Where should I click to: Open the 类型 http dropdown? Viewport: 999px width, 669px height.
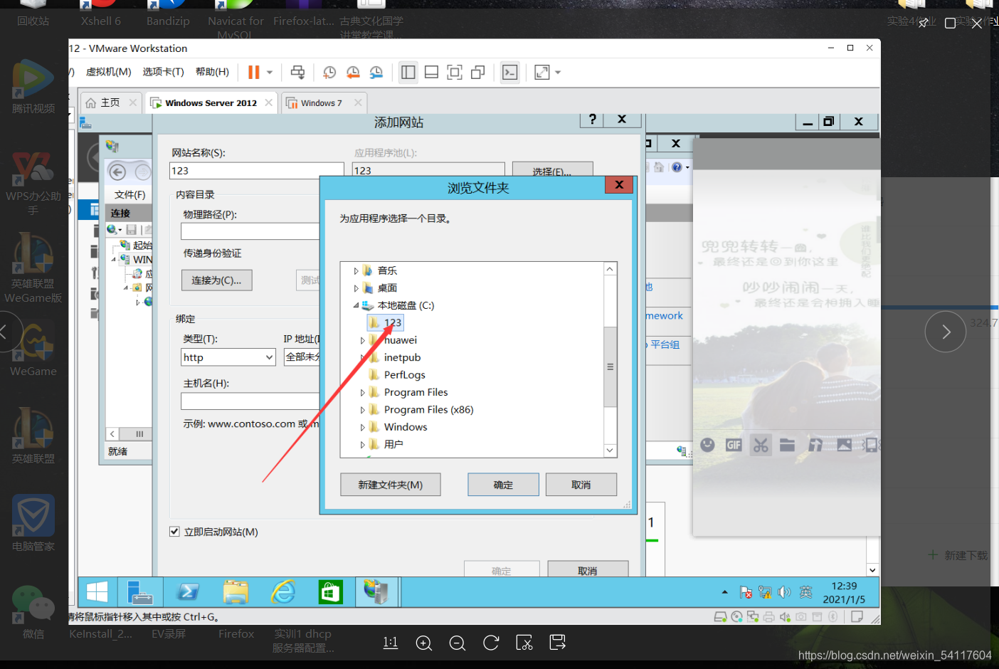(x=228, y=357)
